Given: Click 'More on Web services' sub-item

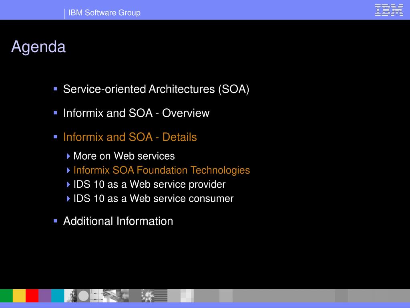Looking at the screenshot, I should coord(124,156).
